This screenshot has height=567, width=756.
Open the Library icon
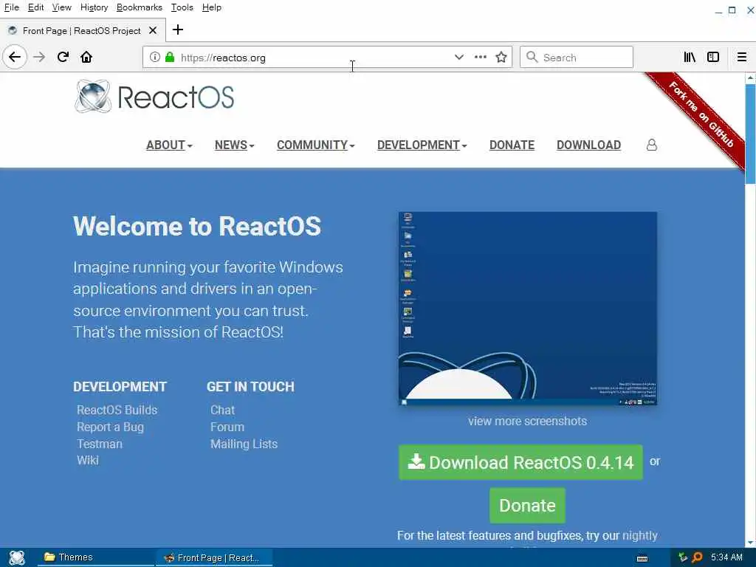coord(690,58)
